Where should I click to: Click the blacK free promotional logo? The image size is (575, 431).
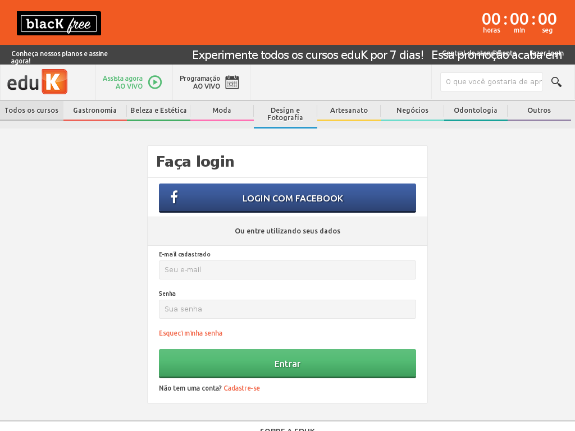[58, 24]
